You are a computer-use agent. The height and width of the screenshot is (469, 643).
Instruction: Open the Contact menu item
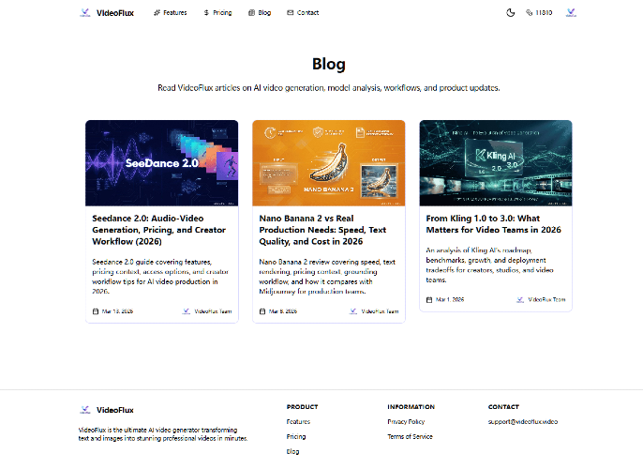click(303, 13)
